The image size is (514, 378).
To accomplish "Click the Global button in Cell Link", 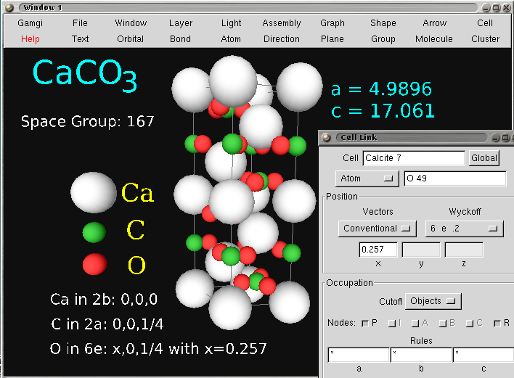I will pyautogui.click(x=484, y=158).
